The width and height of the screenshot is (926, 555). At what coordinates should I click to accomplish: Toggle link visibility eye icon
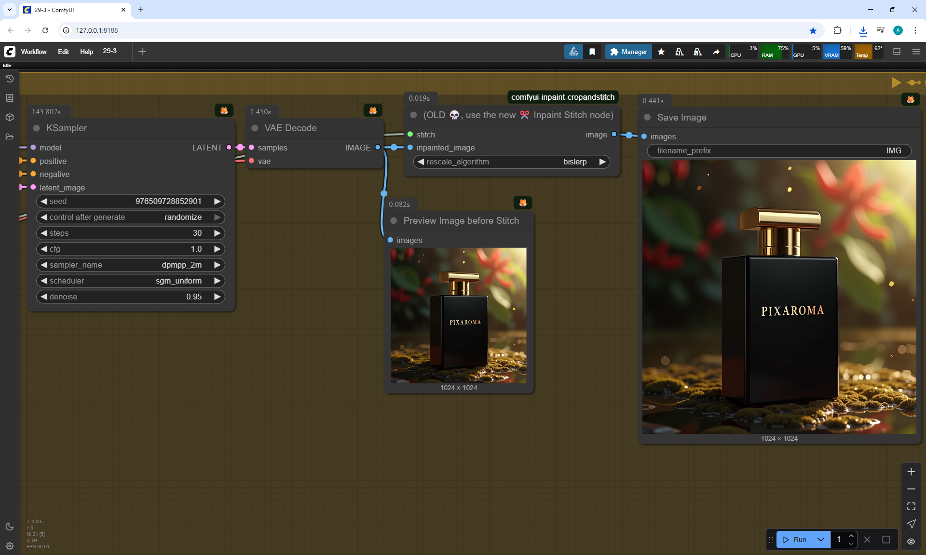(x=911, y=541)
